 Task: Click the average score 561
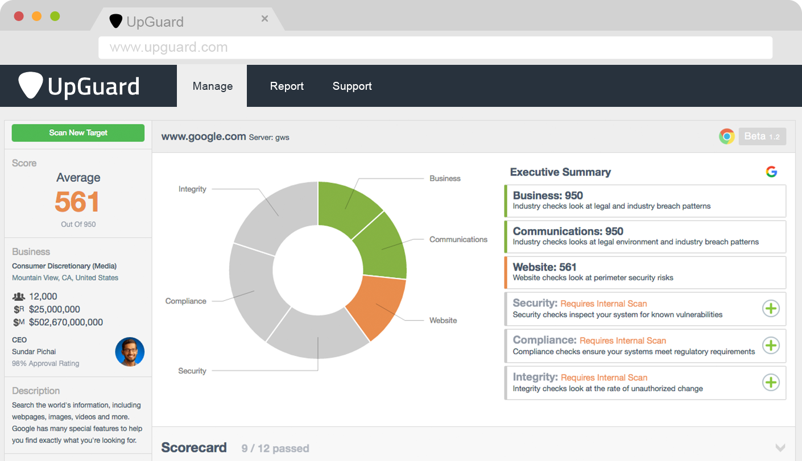pyautogui.click(x=77, y=202)
